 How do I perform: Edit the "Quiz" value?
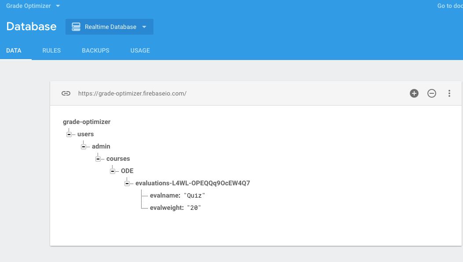[x=194, y=195]
